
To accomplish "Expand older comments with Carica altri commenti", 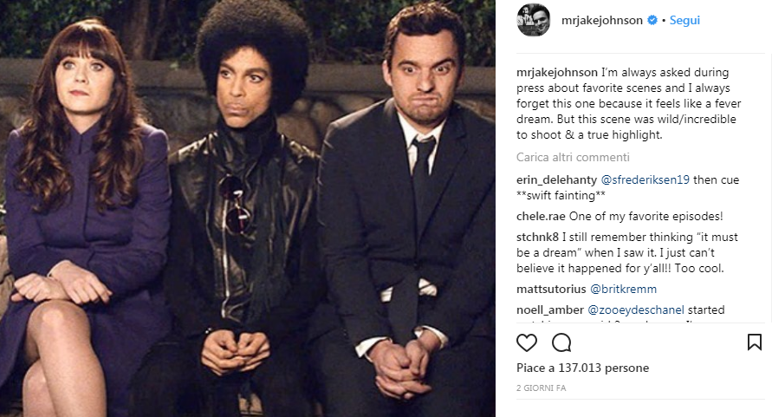I will point(573,157).
